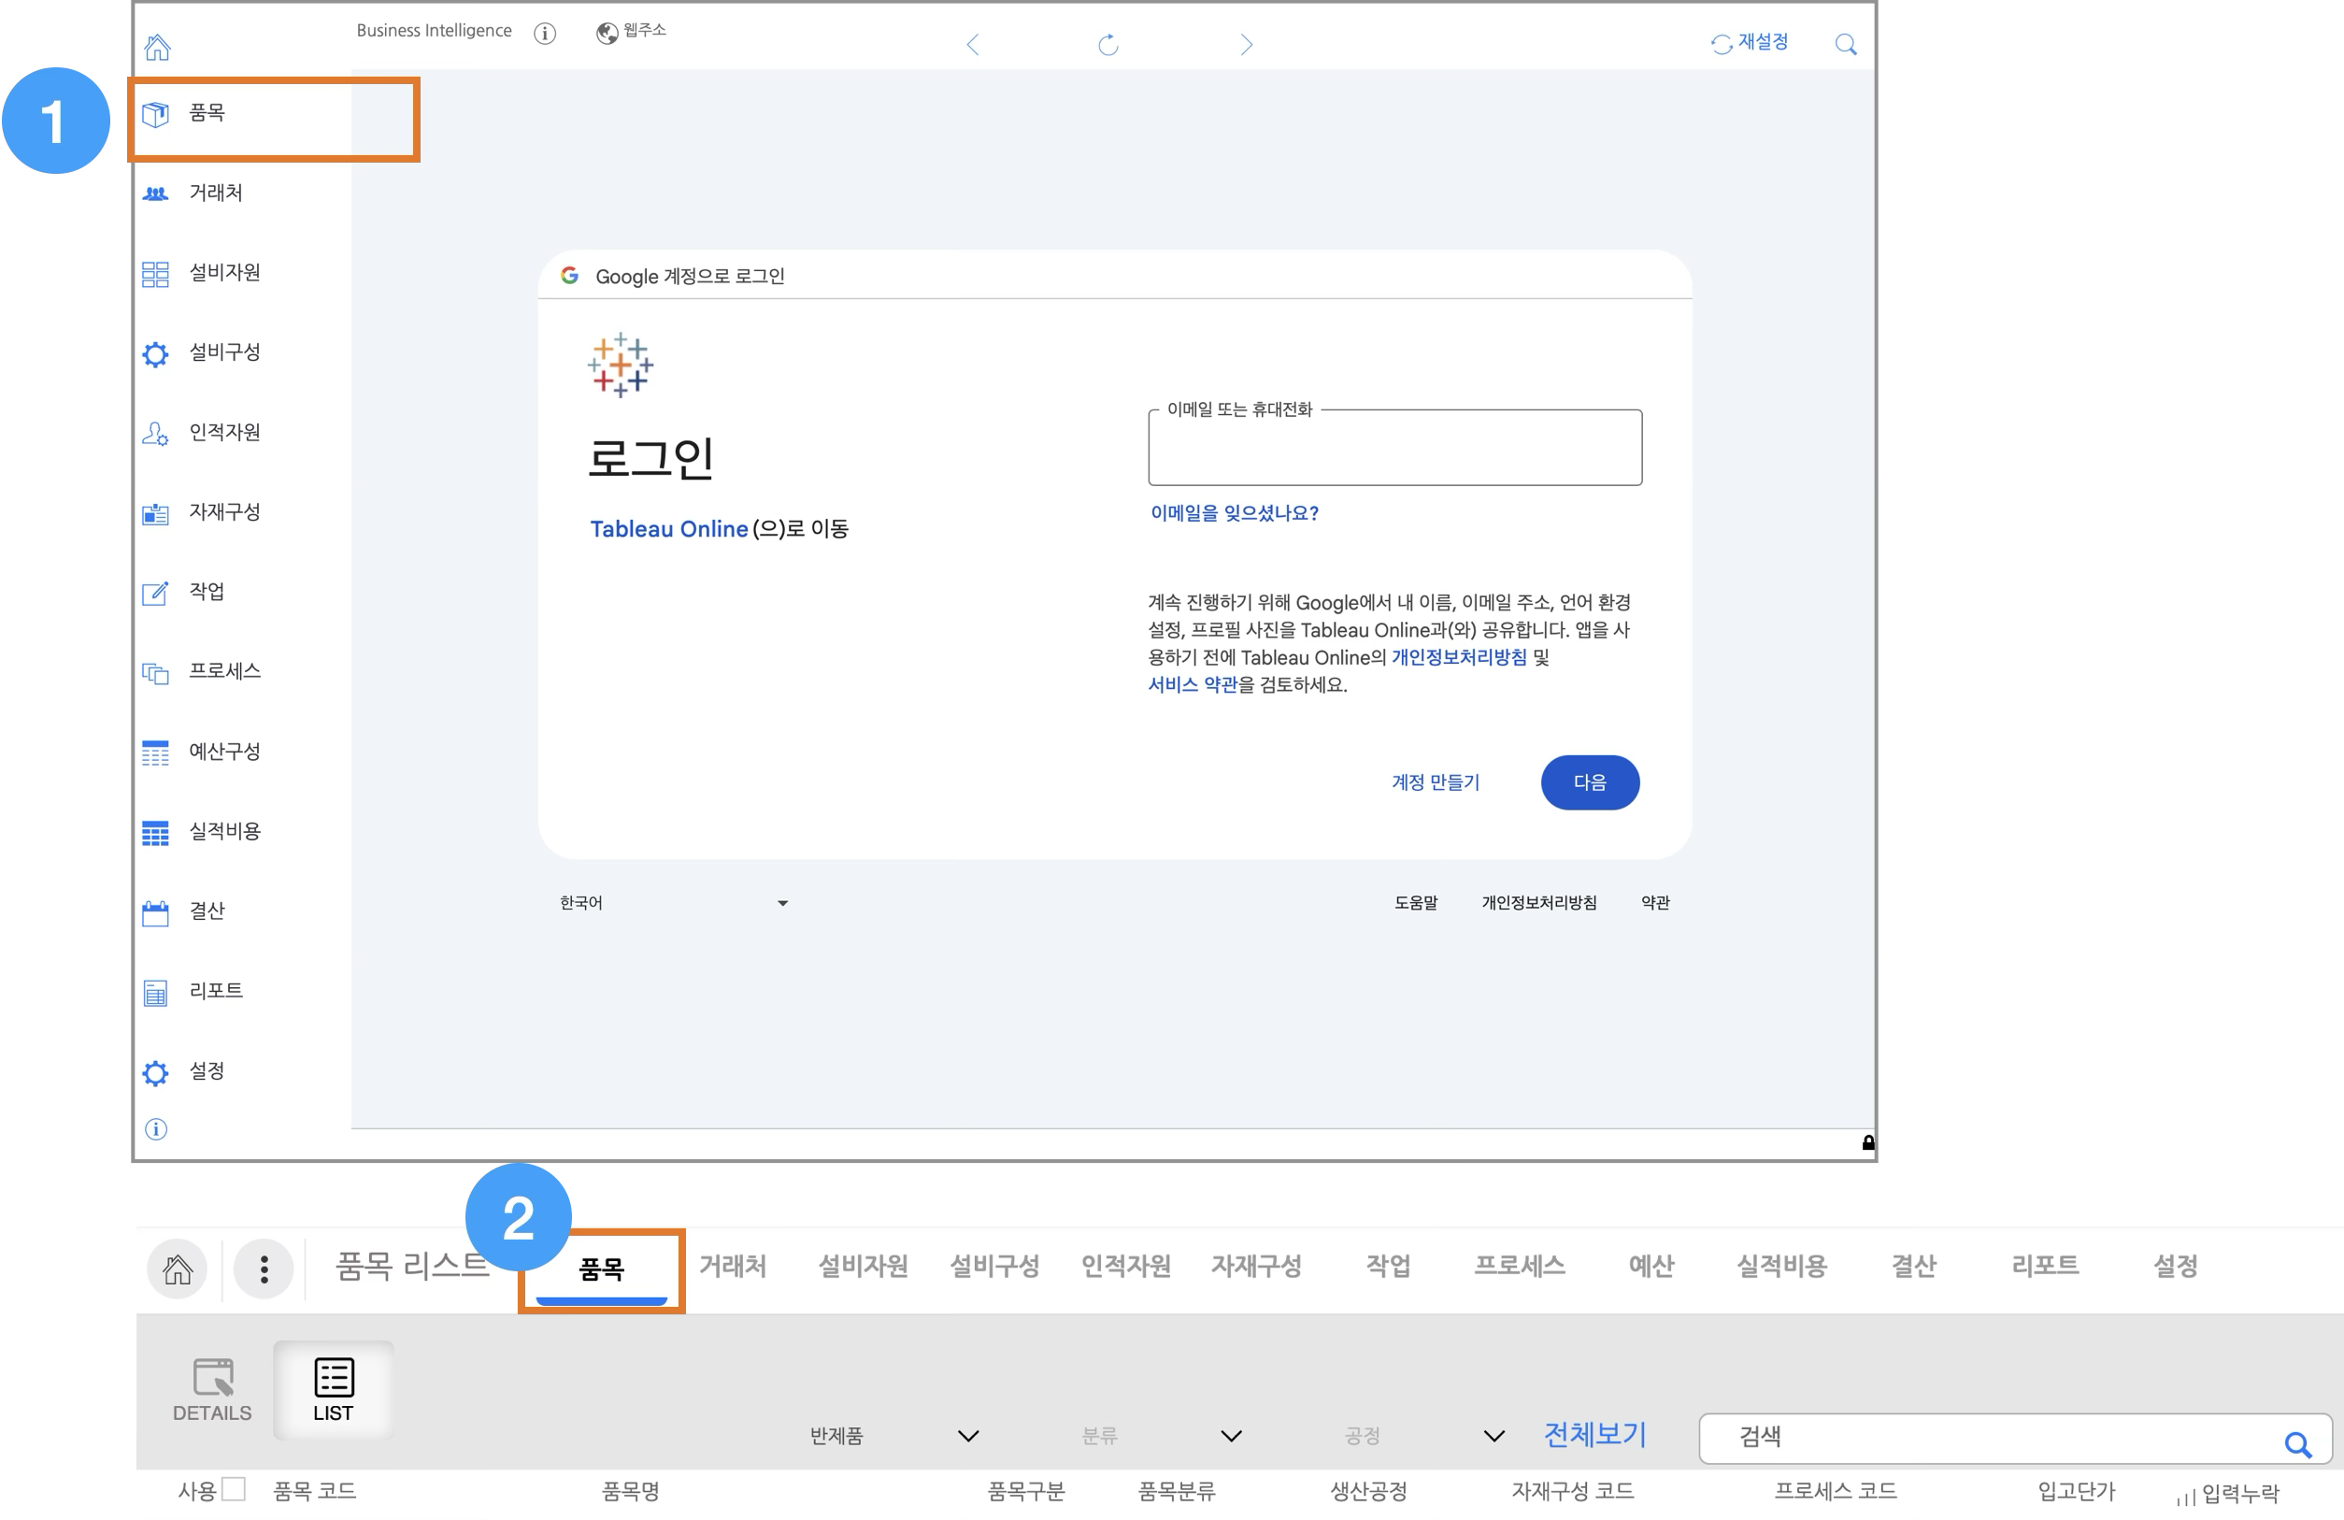Click the info icon beside Business Intelligence
Viewport: 2344px width, 1520px height.
[x=545, y=34]
